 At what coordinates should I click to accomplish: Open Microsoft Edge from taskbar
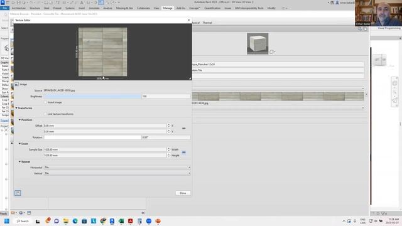75,221
